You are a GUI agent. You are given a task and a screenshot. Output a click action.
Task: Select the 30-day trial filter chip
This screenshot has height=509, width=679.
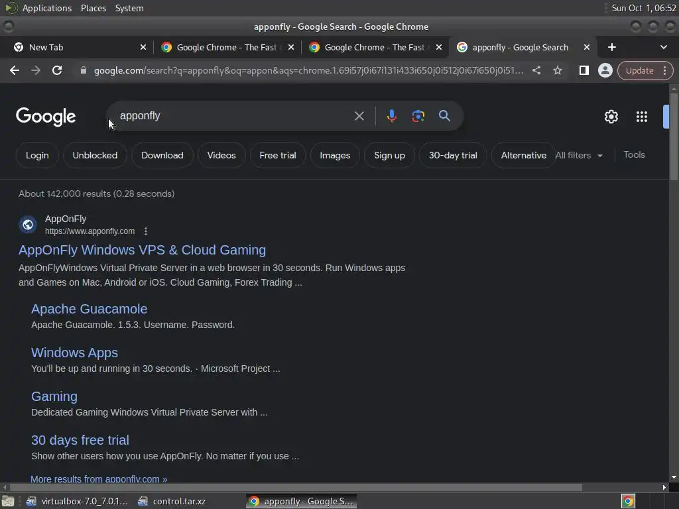pos(452,155)
